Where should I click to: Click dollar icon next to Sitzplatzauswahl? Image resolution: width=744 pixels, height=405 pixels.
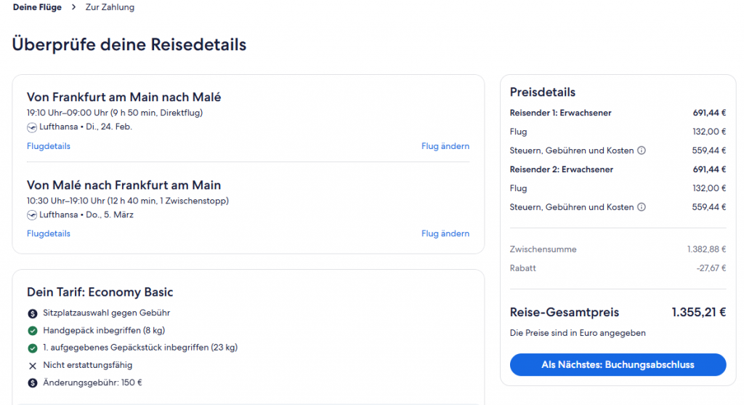[33, 313]
